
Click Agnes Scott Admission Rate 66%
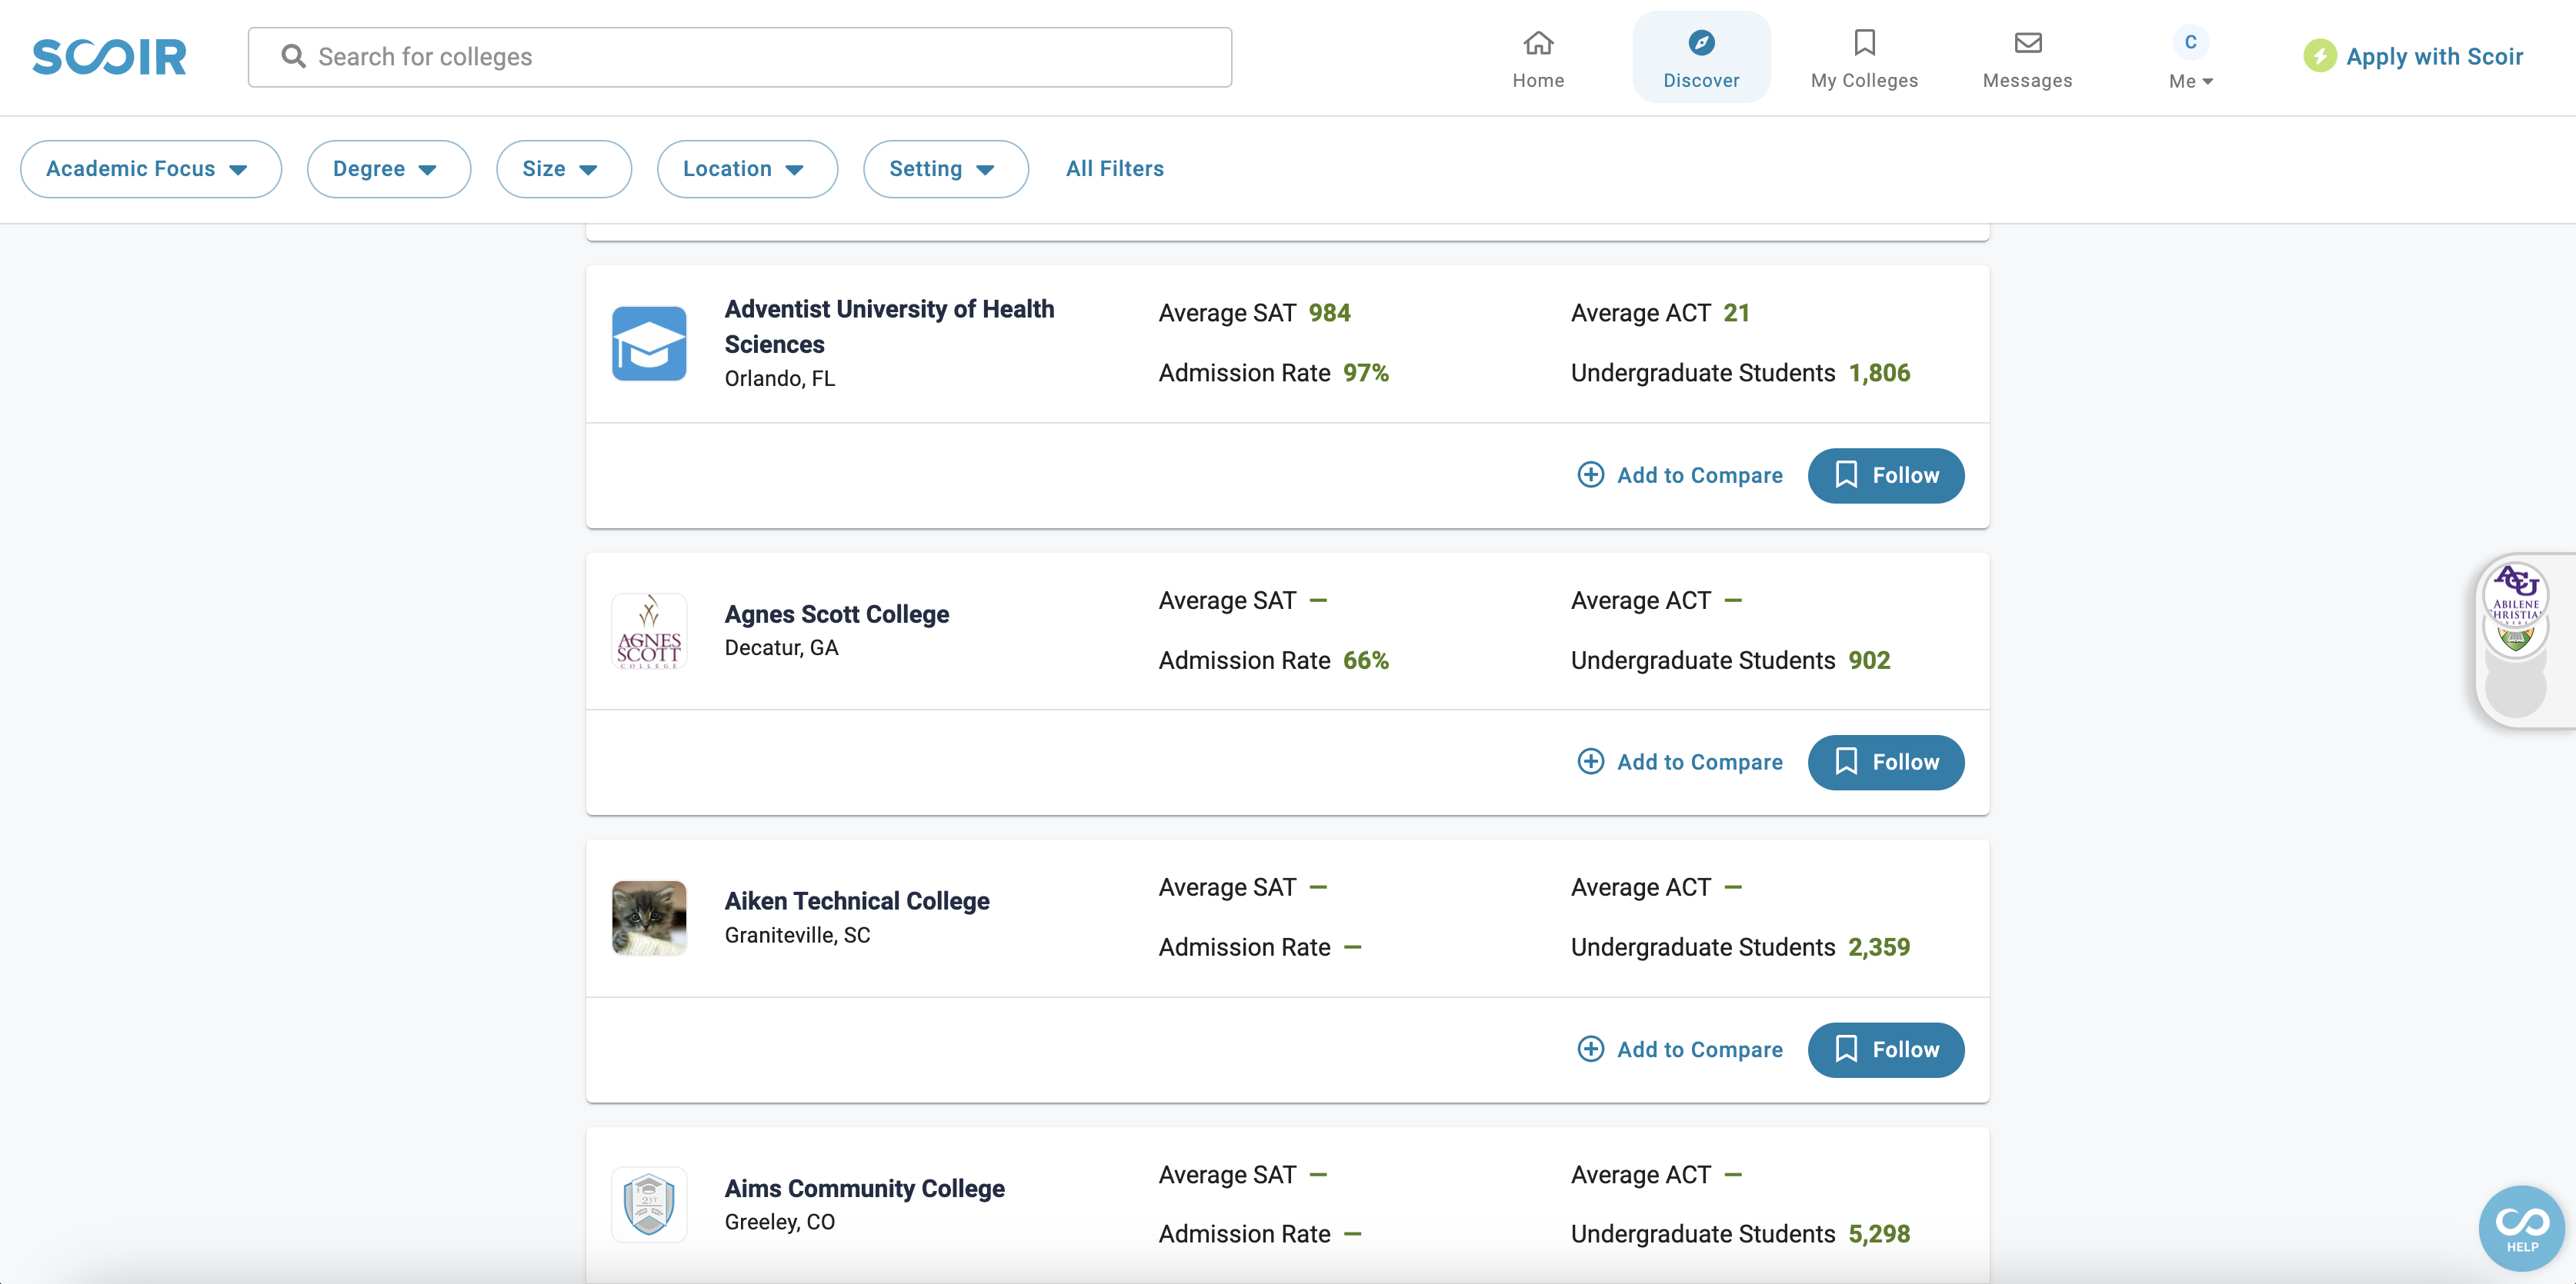1365,660
